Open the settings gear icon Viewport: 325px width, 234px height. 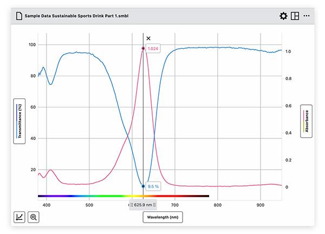pos(283,16)
